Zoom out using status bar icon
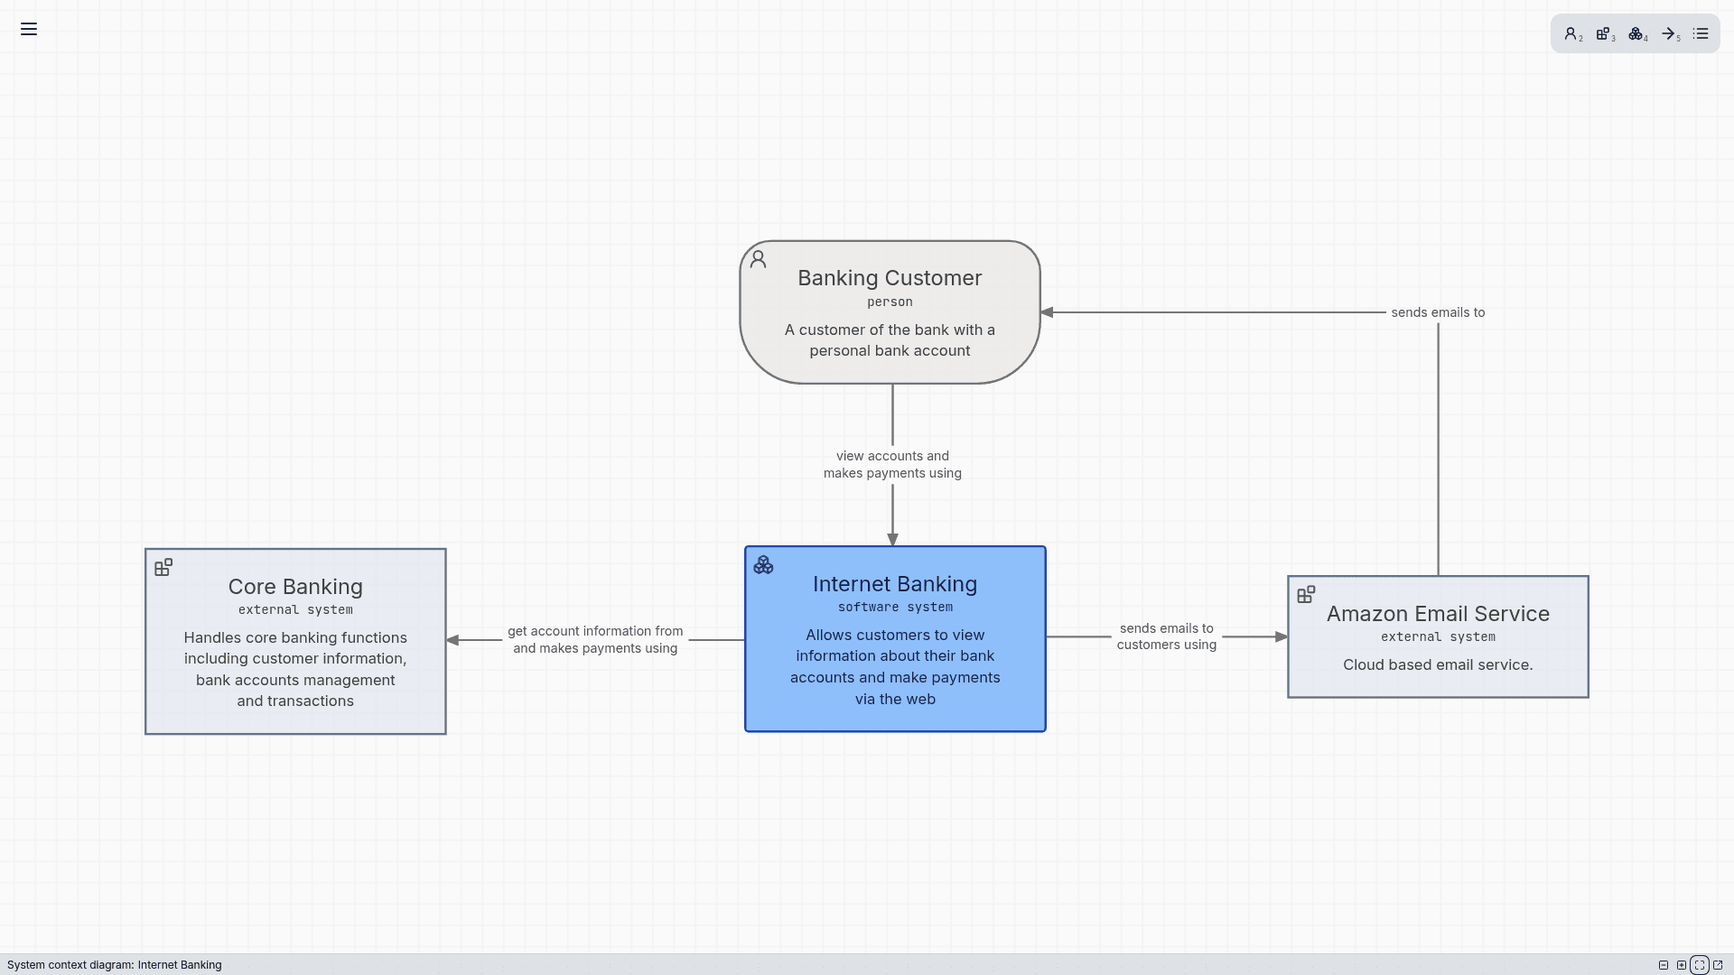 click(x=1664, y=965)
